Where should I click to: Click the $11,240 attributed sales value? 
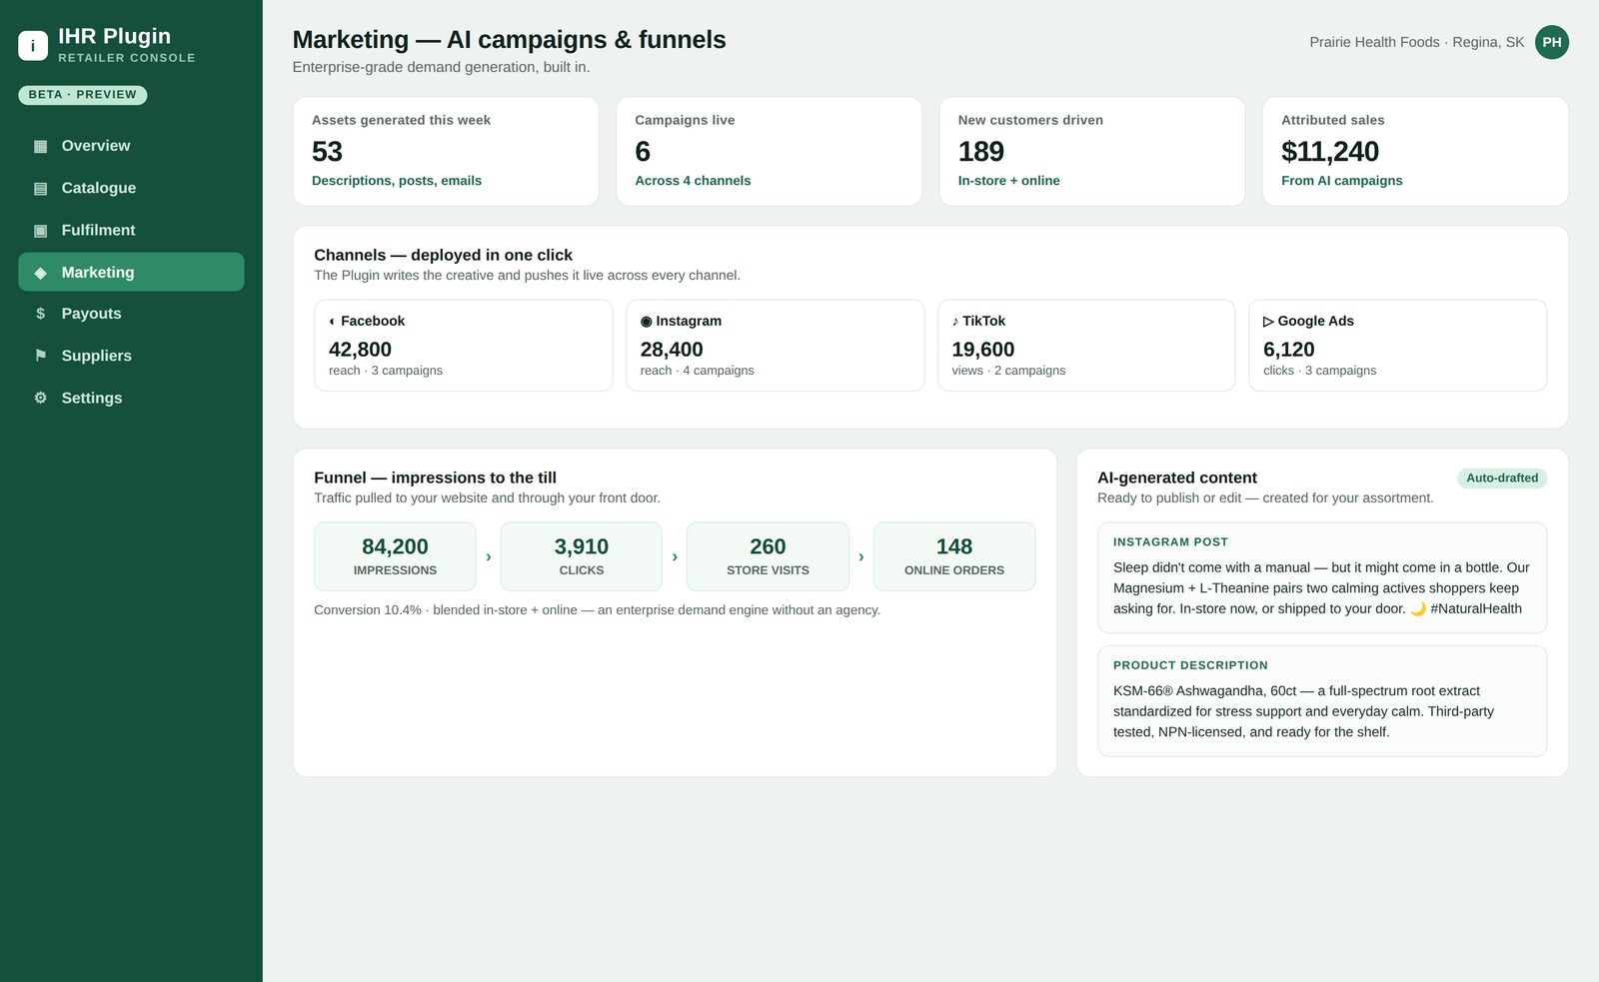[1330, 152]
